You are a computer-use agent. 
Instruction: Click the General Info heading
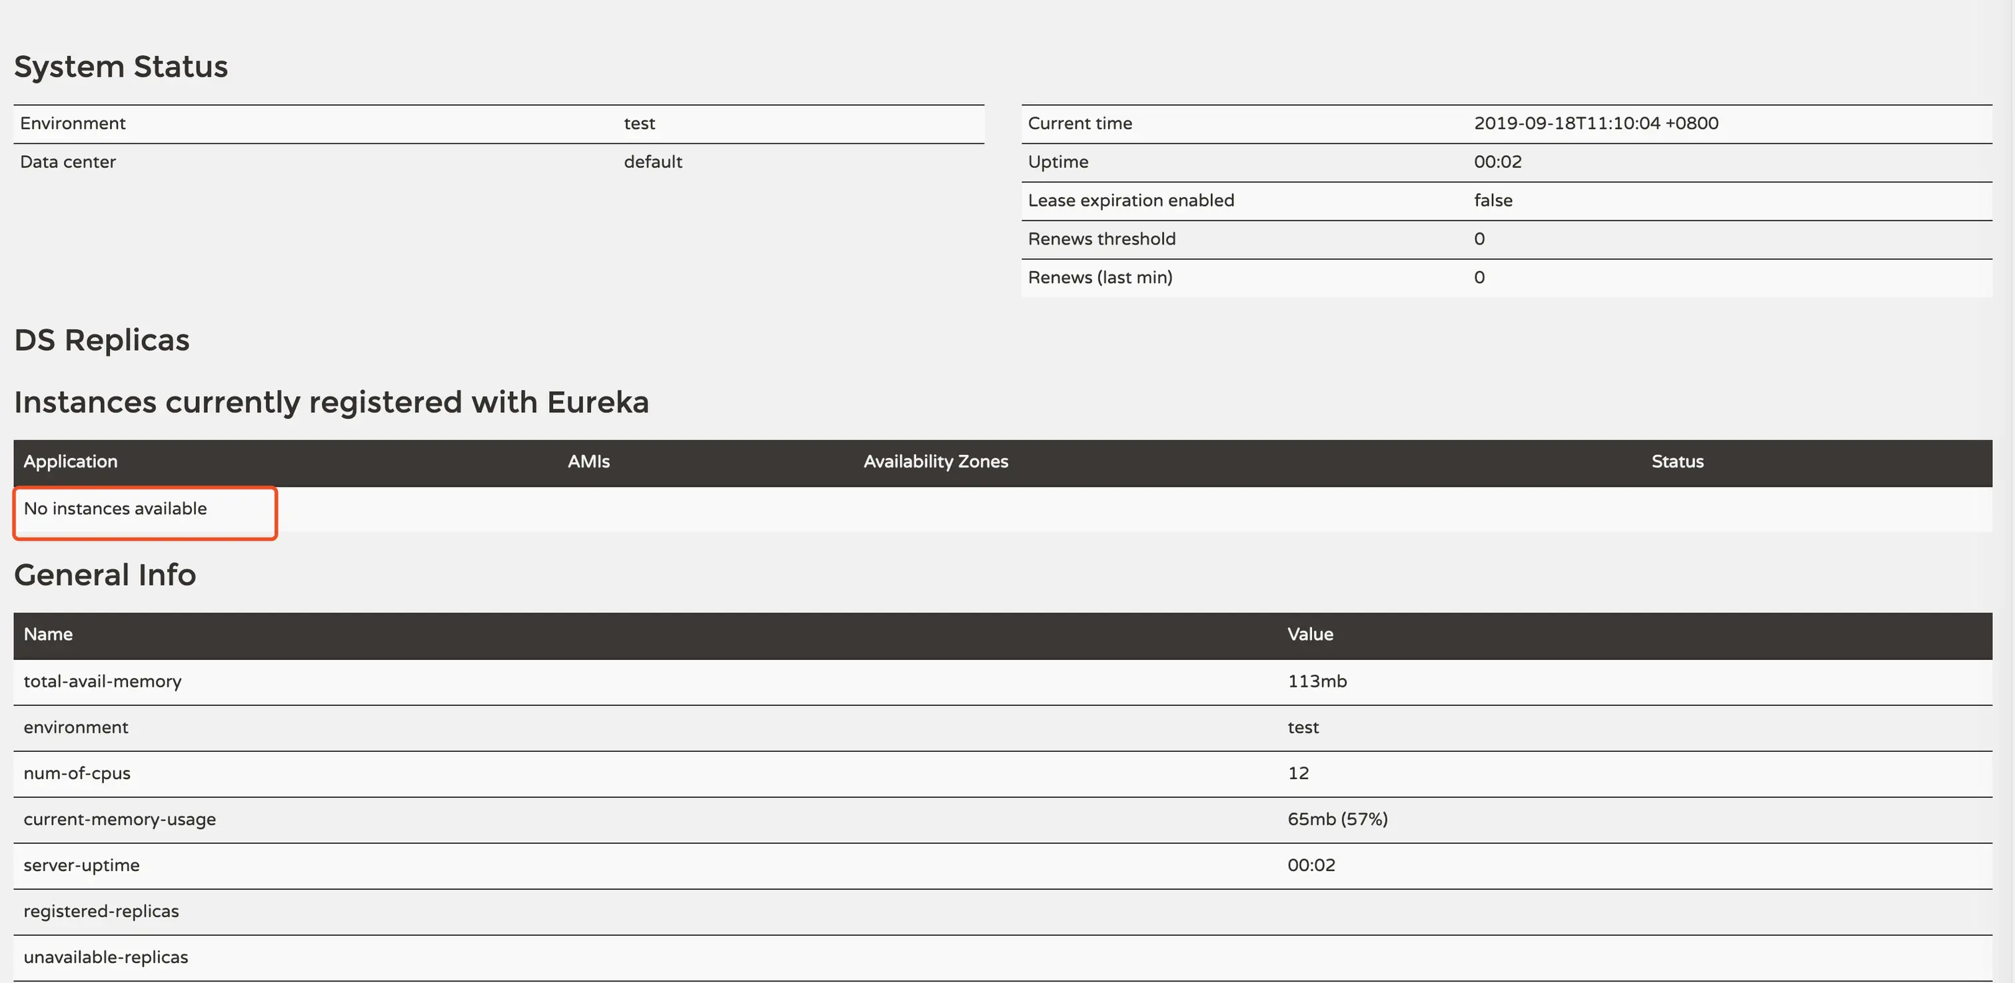105,575
